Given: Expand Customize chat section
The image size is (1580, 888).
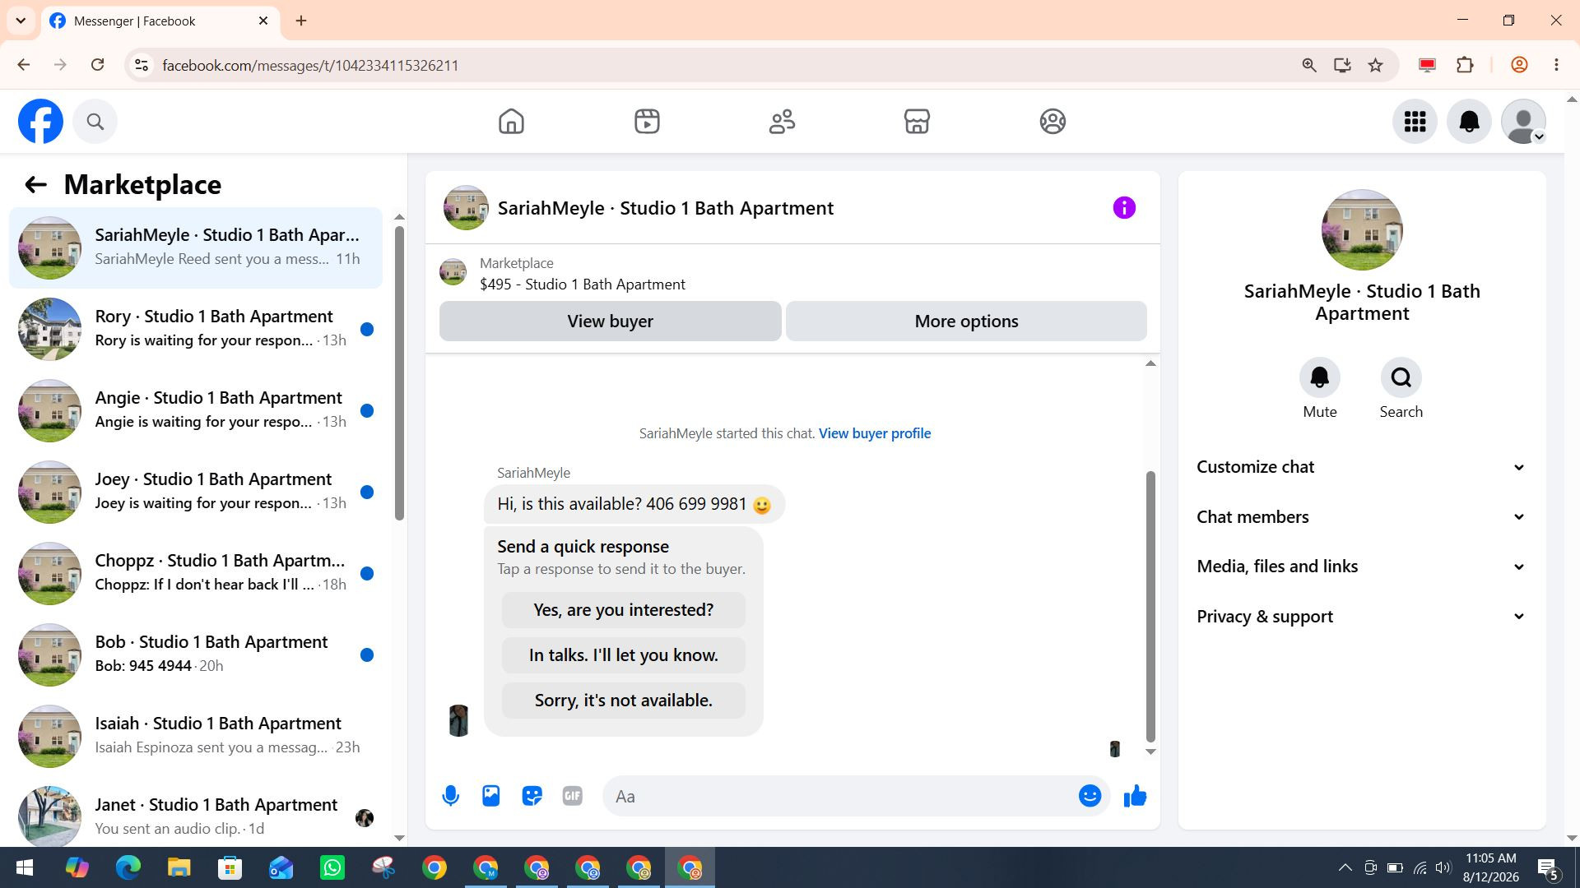Looking at the screenshot, I should pyautogui.click(x=1361, y=467).
